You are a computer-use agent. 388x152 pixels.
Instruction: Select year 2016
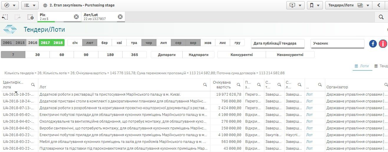pyautogui.click(x=33, y=43)
